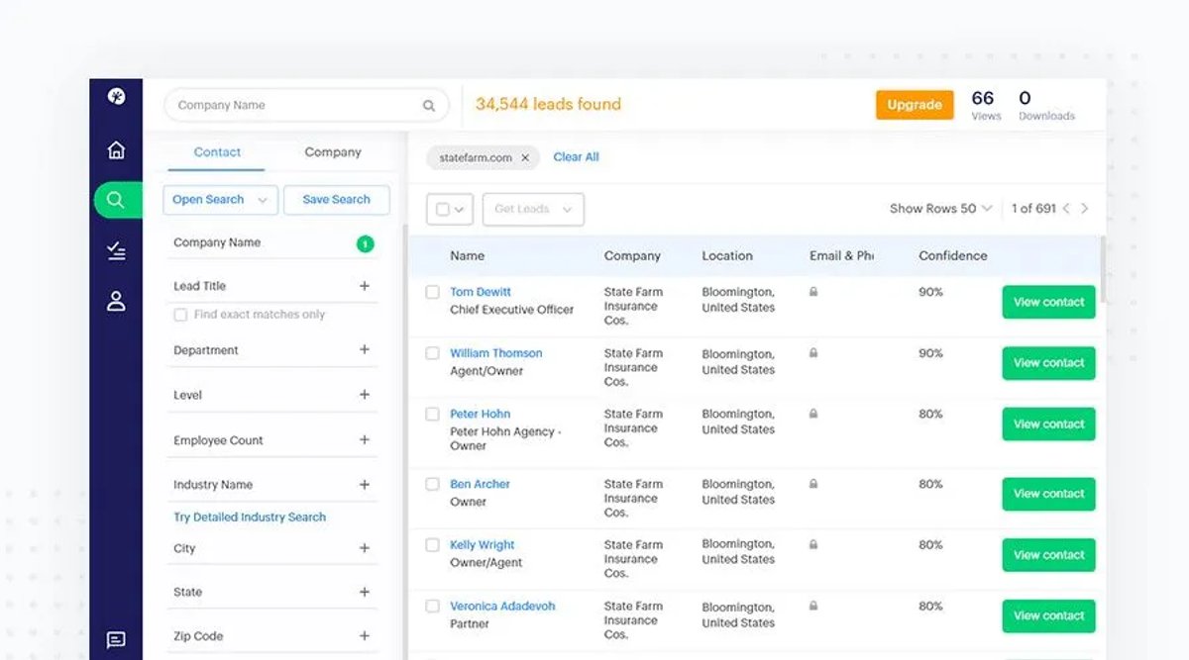This screenshot has width=1189, height=660.
Task: Click the lock icon in Peter Hohn row
Action: coord(813,414)
